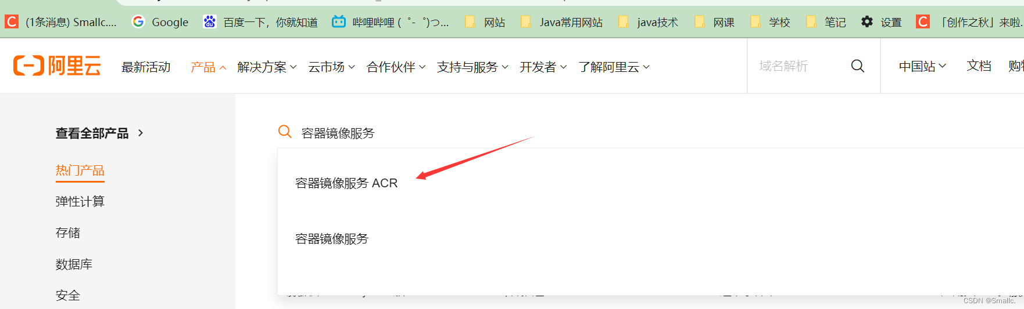
Task: Click 查看全部产品 link
Action: pyautogui.click(x=99, y=133)
